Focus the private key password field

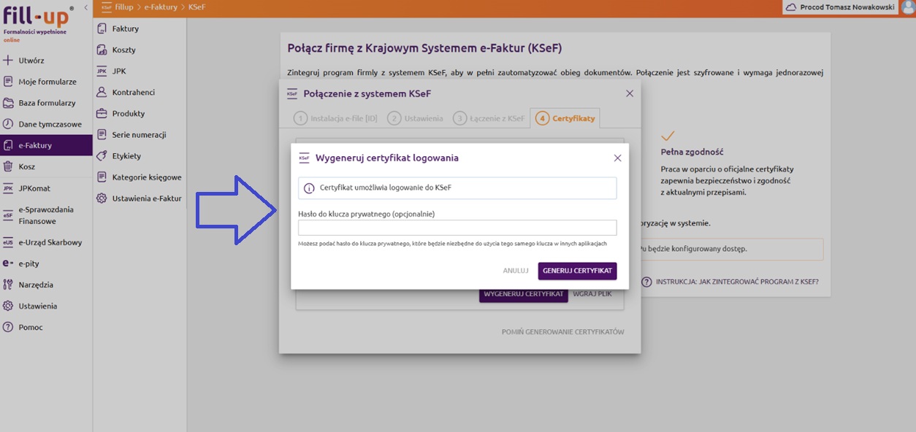(x=457, y=228)
